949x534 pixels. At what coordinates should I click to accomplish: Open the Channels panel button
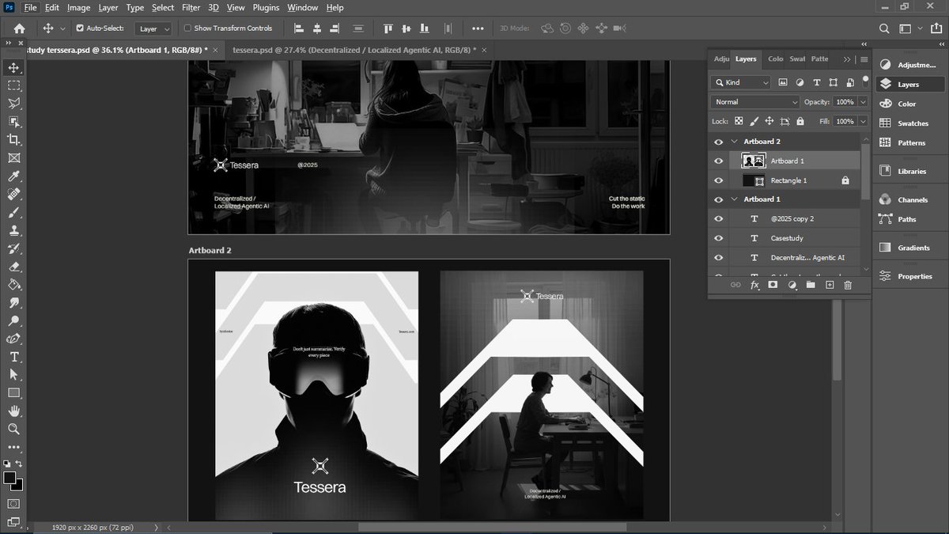point(910,200)
